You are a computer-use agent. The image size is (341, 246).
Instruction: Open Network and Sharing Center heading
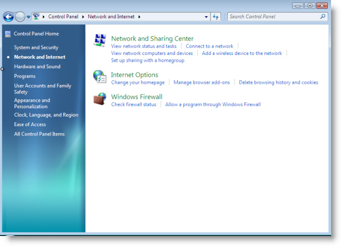(x=152, y=38)
